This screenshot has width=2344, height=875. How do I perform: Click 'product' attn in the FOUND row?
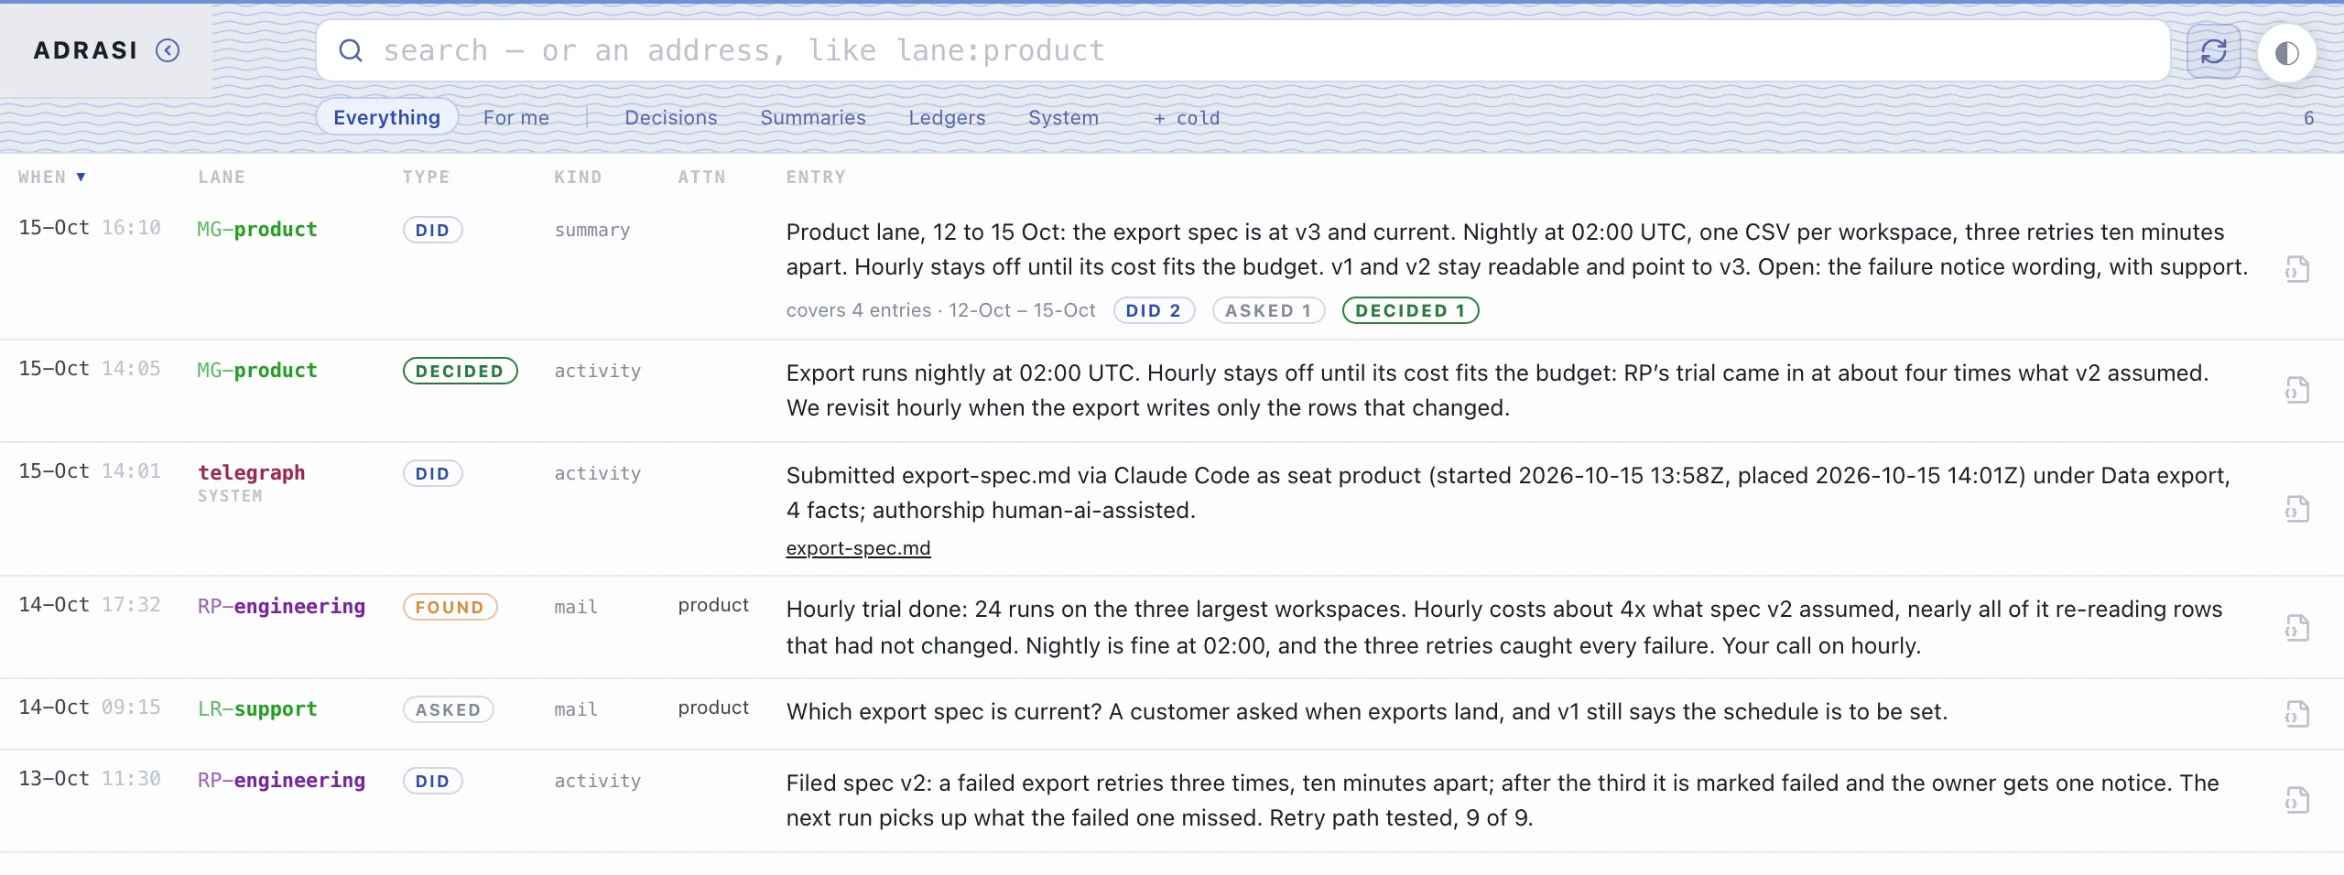(x=713, y=605)
